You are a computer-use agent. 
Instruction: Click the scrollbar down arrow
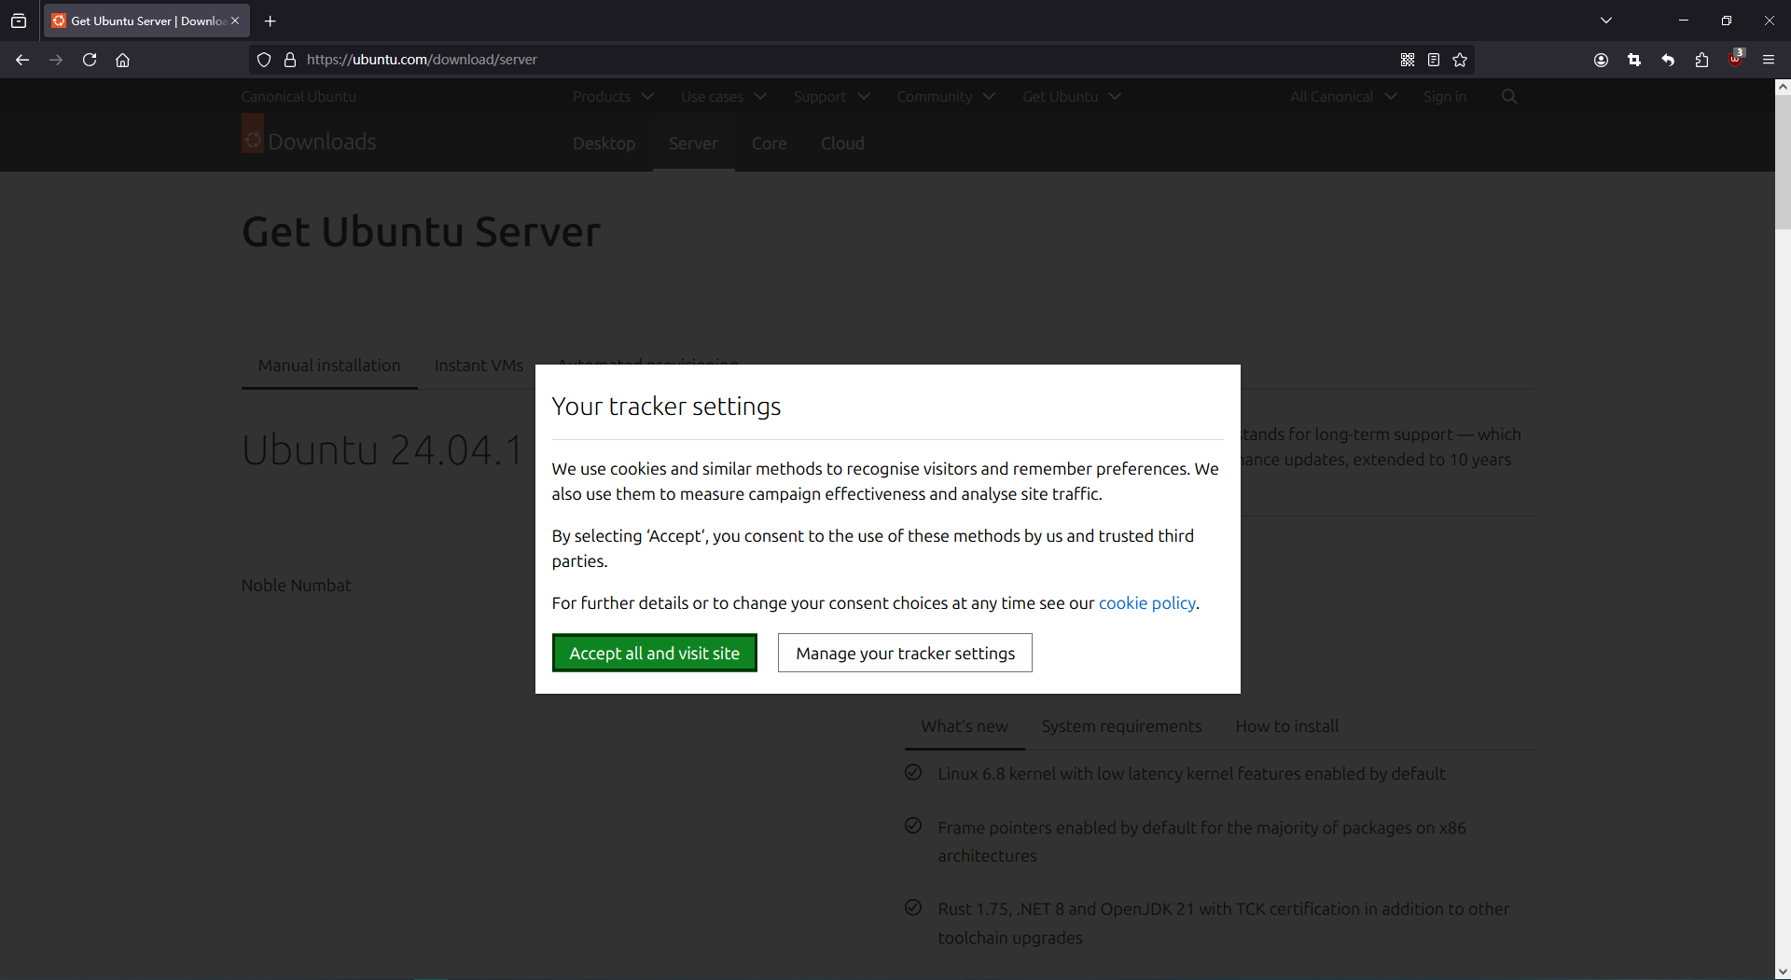click(x=1783, y=971)
